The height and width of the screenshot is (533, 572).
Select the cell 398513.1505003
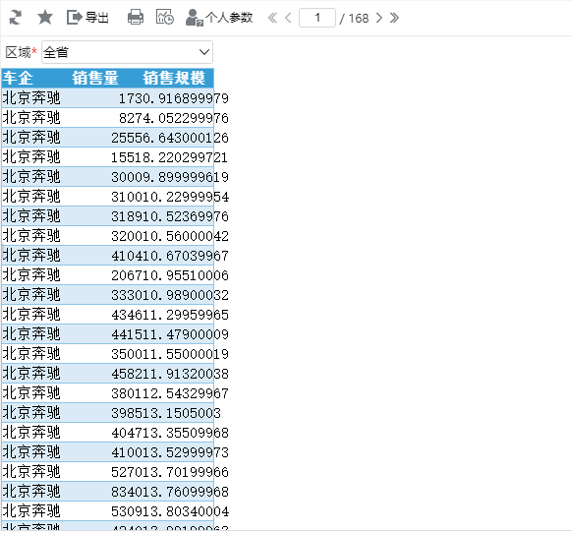tap(166, 413)
